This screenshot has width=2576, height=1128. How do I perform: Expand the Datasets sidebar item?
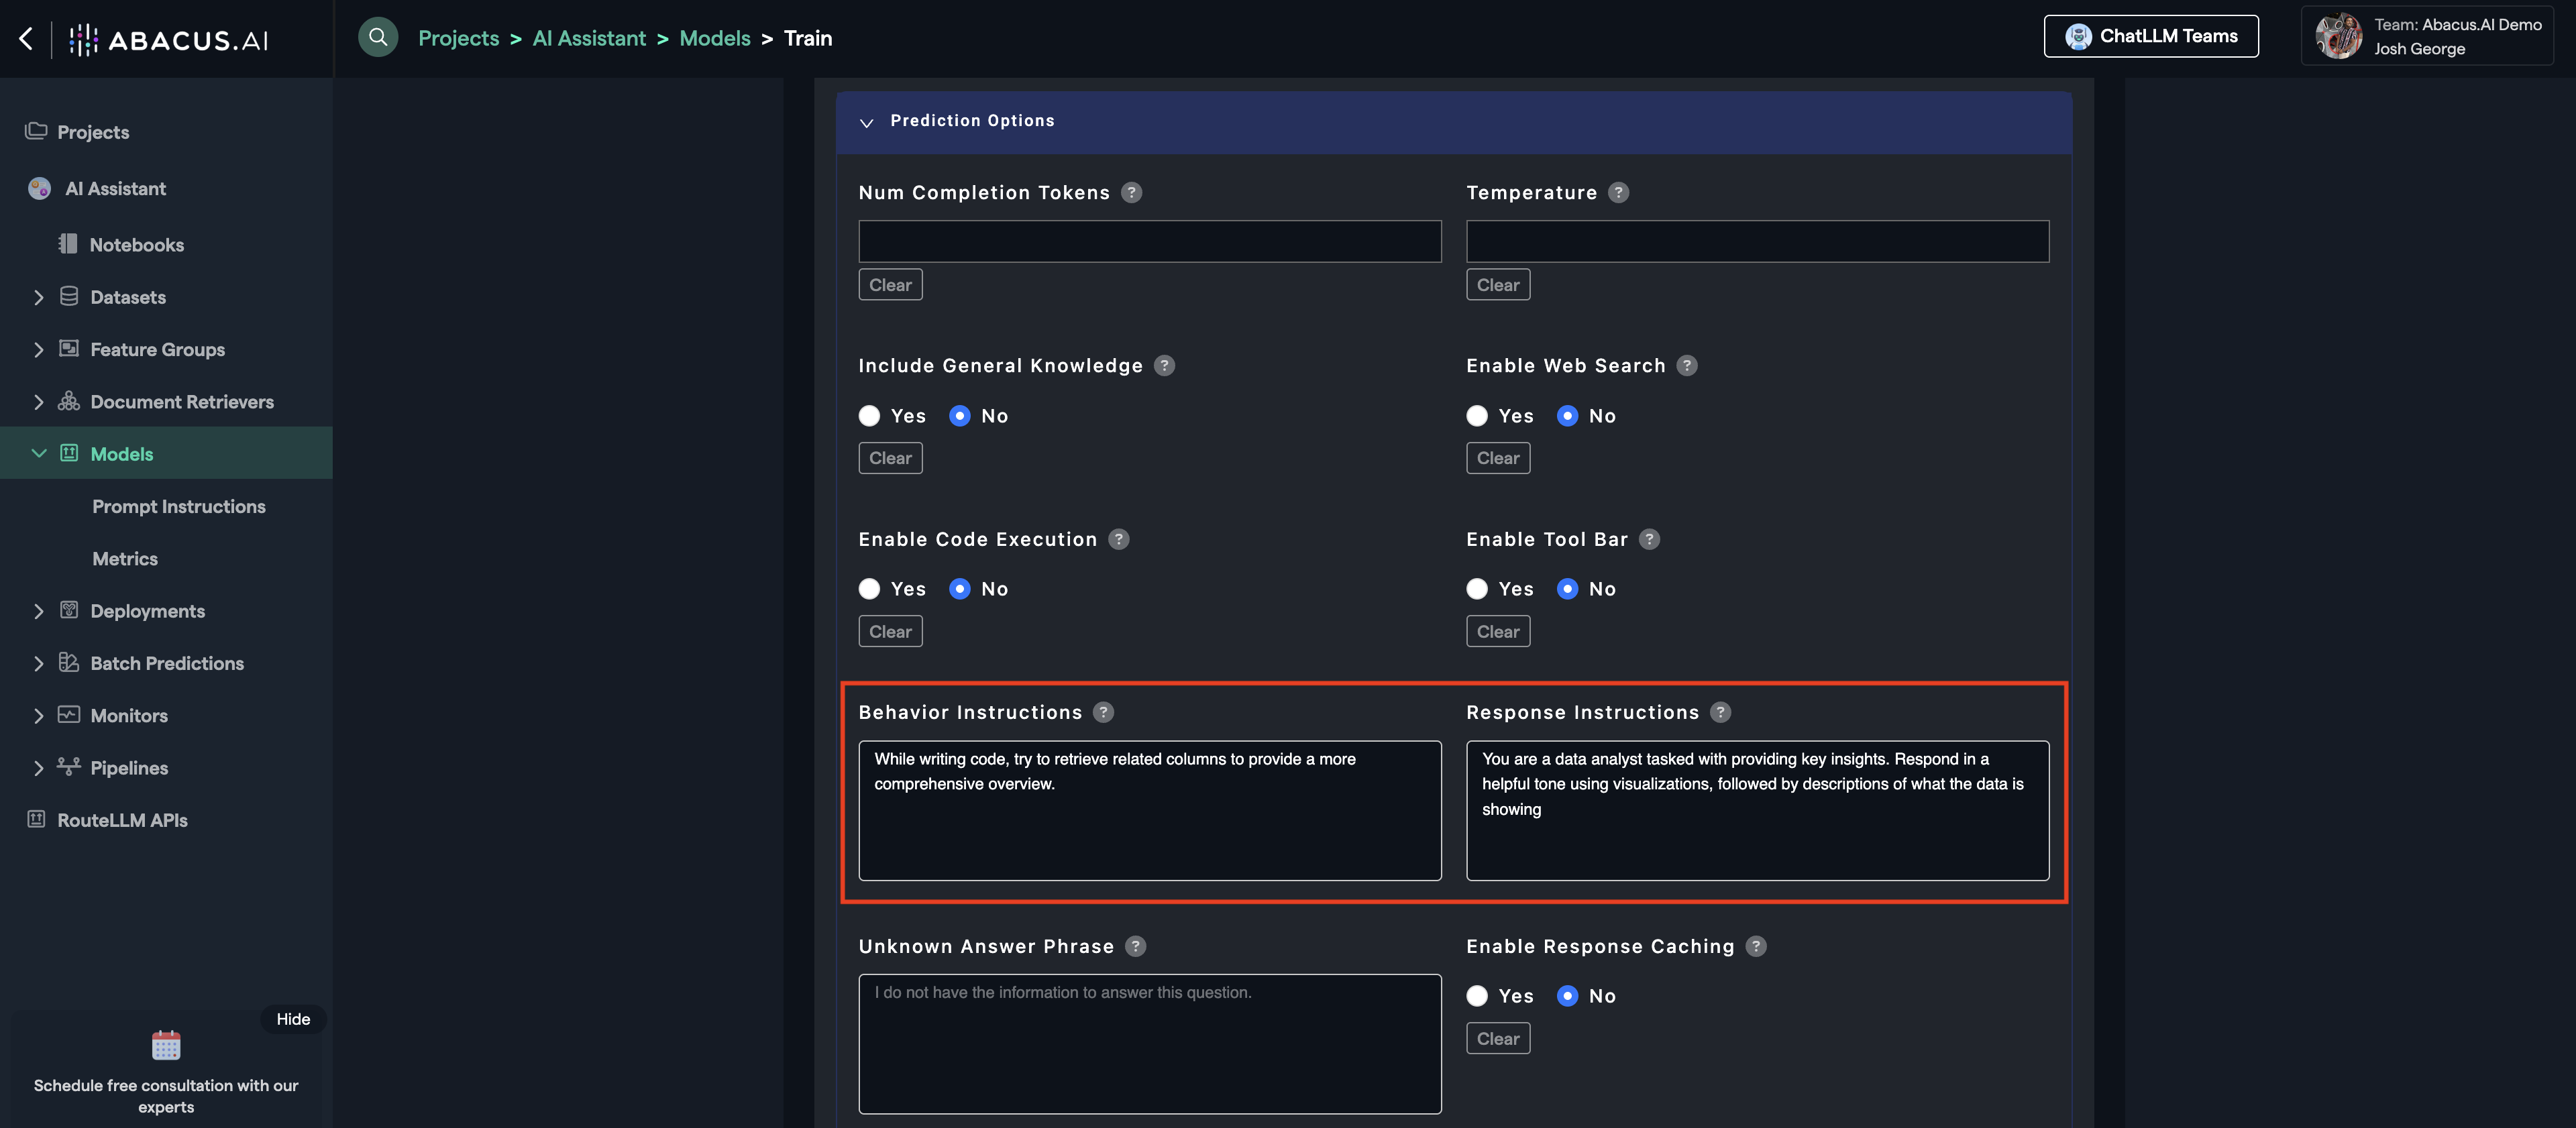(39, 297)
